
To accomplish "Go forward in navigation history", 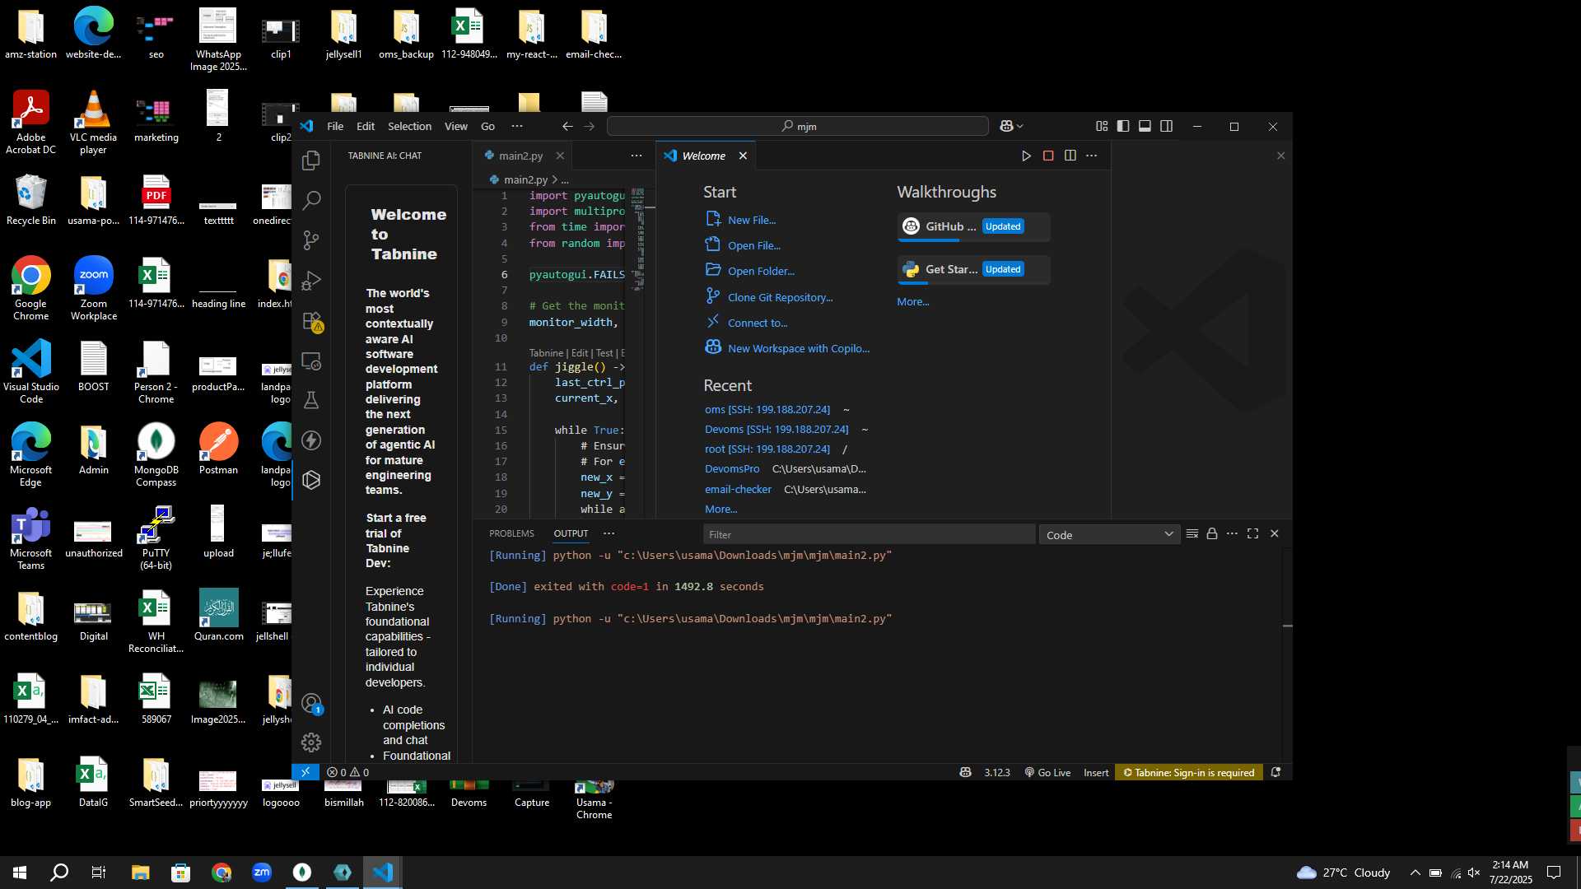I will pyautogui.click(x=589, y=126).
